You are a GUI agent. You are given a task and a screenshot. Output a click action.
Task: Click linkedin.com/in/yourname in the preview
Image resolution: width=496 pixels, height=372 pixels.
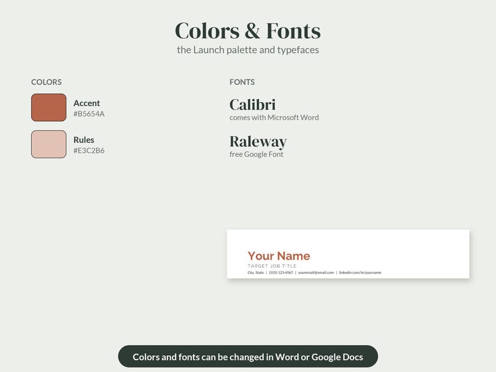(360, 272)
